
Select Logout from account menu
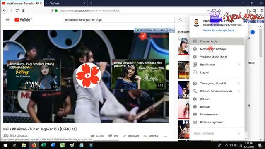coord(217,72)
